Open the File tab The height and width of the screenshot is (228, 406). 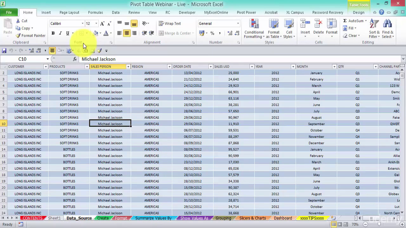pos(9,13)
